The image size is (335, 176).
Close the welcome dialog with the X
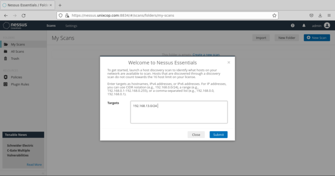[x=229, y=62]
